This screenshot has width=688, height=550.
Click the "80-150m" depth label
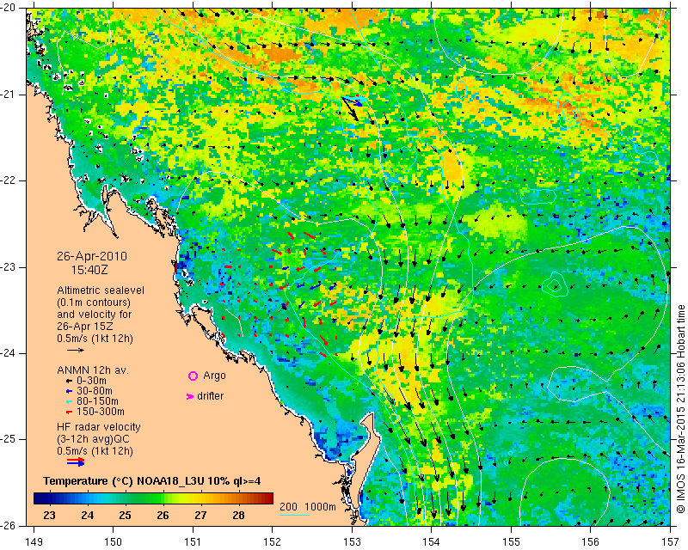[97, 401]
